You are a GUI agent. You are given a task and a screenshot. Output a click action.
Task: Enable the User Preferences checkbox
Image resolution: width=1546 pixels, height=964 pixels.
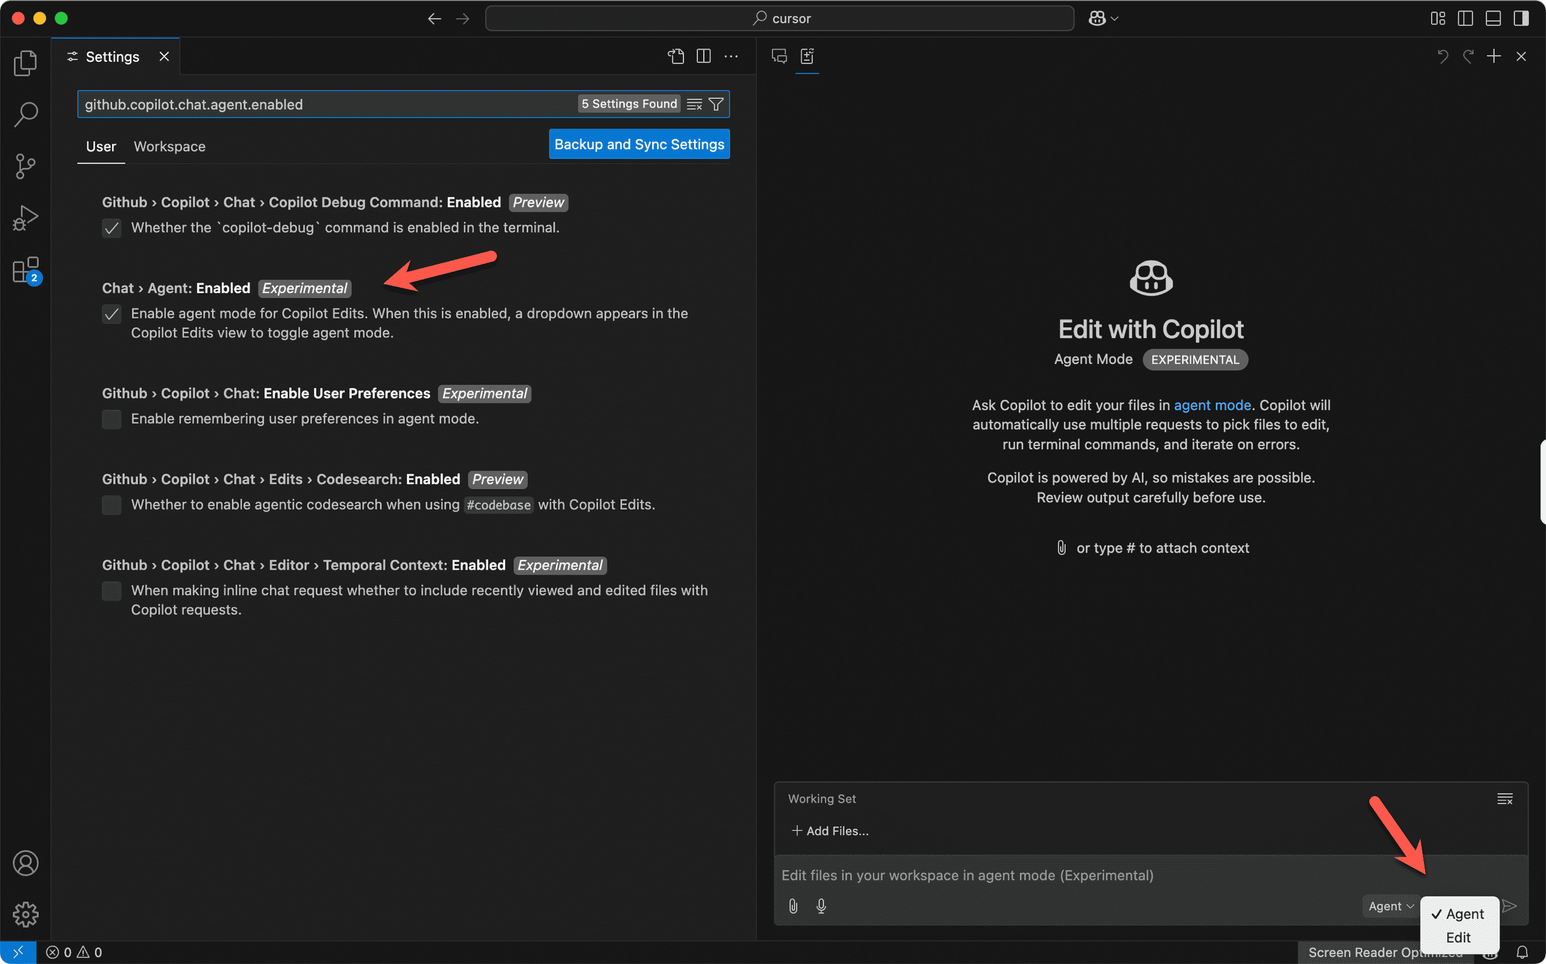pyautogui.click(x=112, y=419)
